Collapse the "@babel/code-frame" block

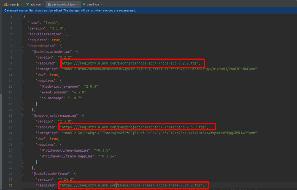(x=22, y=174)
